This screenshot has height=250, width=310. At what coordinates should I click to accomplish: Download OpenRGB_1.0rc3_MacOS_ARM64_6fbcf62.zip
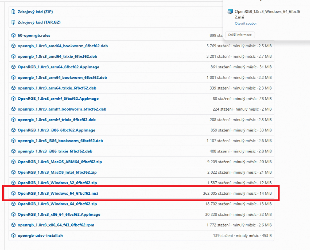point(60,162)
